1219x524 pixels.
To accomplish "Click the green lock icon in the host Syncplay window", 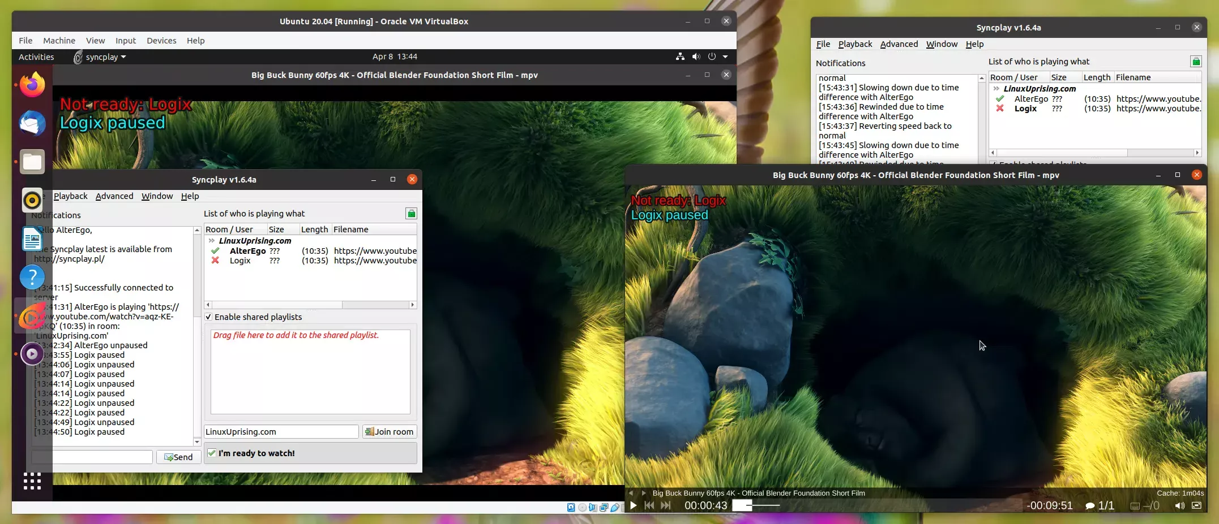I will click(1196, 61).
